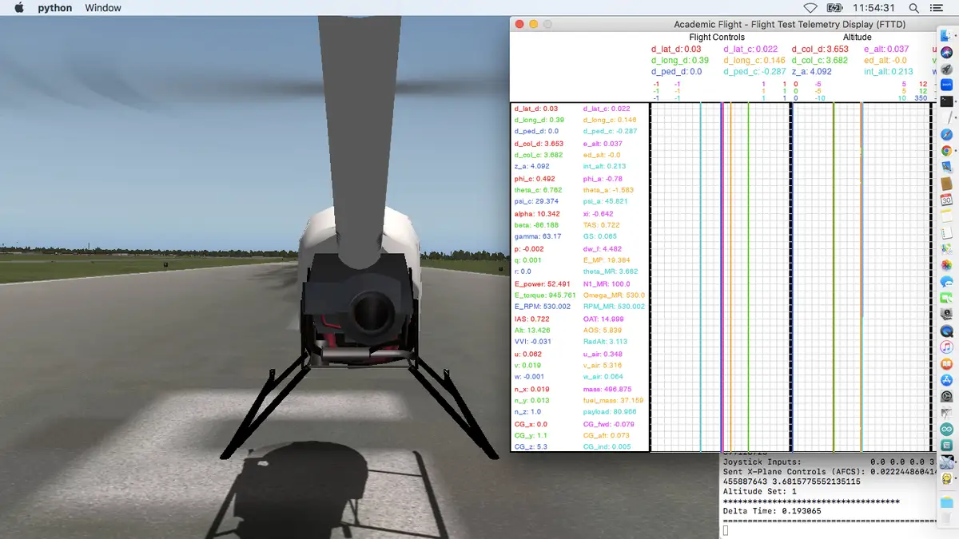
Task: Open Launchpad rocket icon in dock
Action: tap(946, 68)
